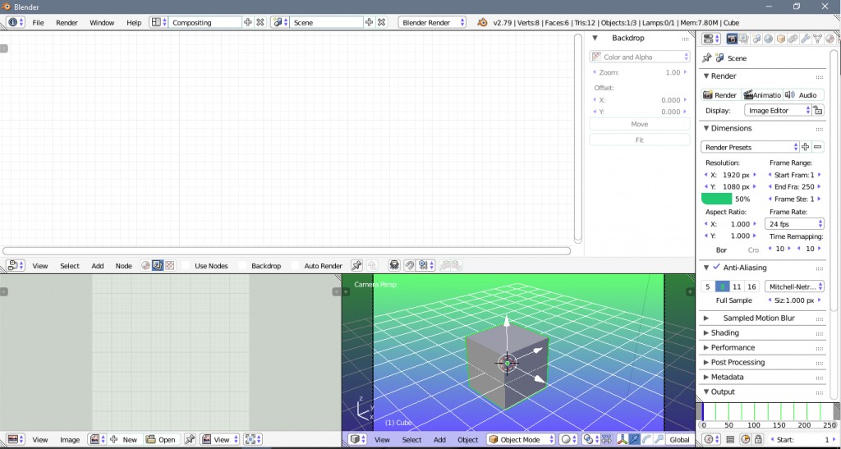Open the Node menu in node editor

[x=123, y=266]
